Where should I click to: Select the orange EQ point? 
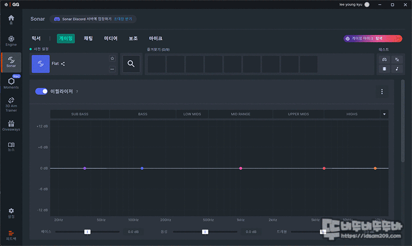[375, 168]
